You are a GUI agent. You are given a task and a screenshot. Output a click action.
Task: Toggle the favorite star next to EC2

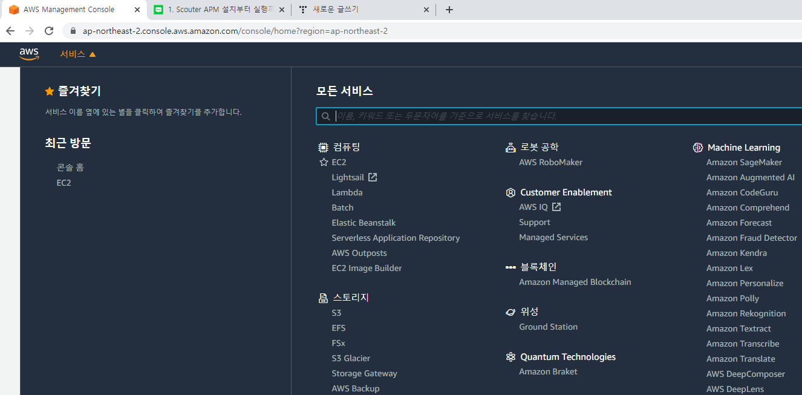324,162
